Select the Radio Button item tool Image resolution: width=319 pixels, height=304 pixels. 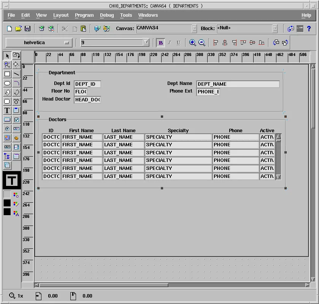coord(7,129)
